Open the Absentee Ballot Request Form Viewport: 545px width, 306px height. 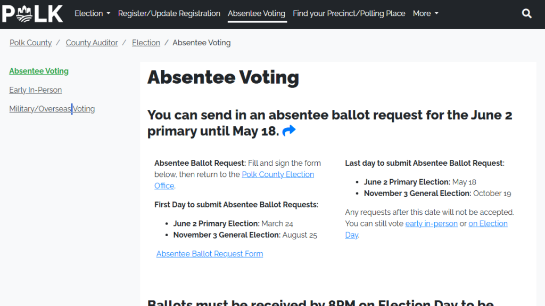click(210, 254)
